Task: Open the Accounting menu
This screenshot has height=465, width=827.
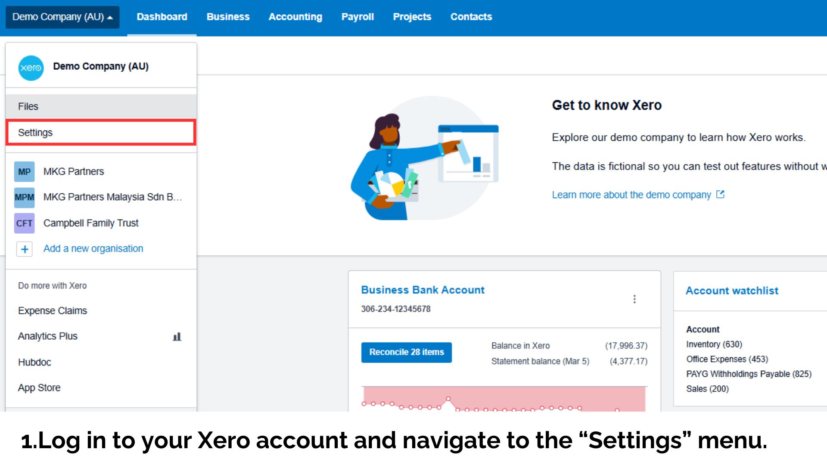Action: (x=295, y=17)
